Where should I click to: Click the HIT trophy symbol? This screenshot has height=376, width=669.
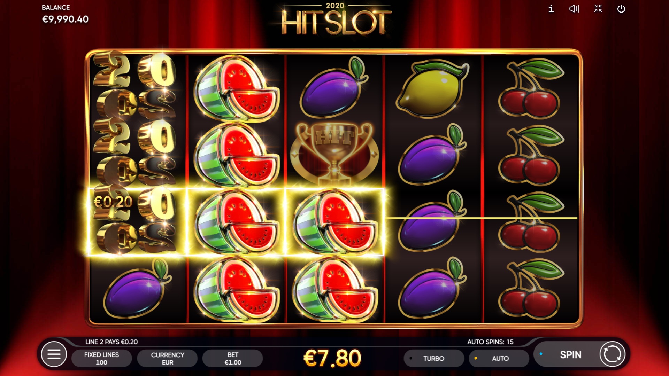tap(334, 153)
